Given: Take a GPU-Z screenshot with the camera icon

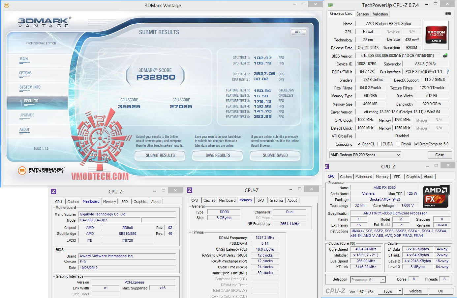Looking at the screenshot, I should coord(448,13).
